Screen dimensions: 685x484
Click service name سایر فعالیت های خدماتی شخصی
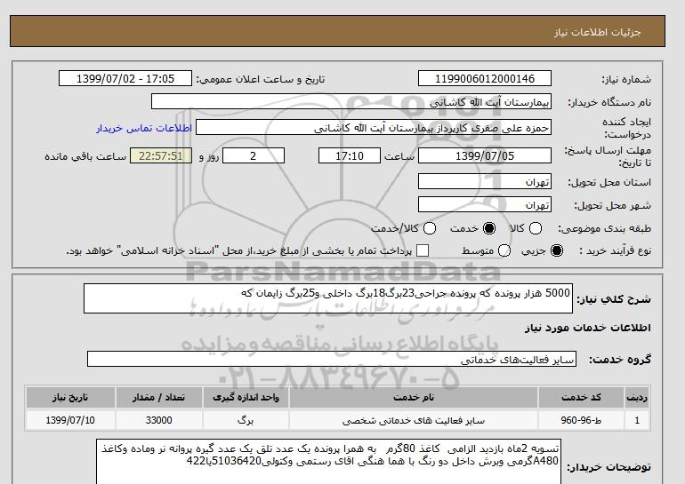coord(414,420)
